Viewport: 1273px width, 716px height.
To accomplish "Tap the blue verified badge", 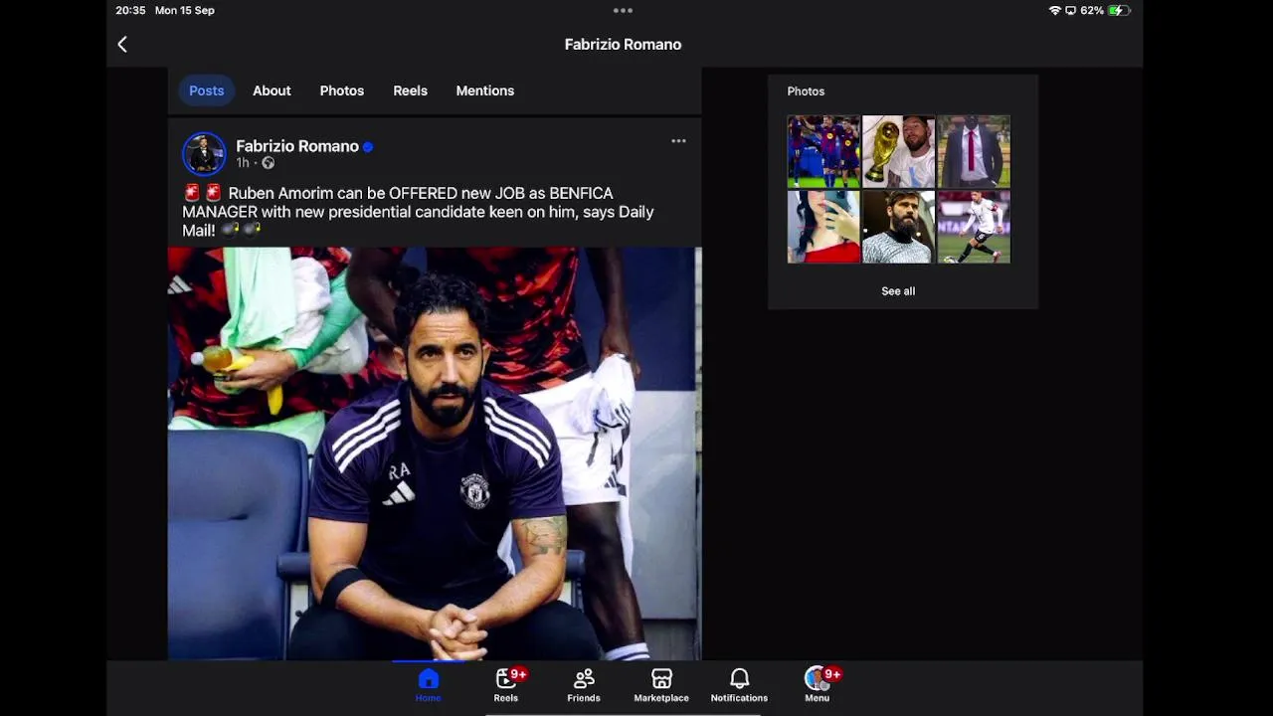I will coord(368,147).
